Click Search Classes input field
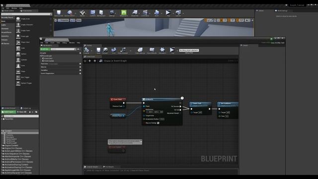 click(26, 14)
